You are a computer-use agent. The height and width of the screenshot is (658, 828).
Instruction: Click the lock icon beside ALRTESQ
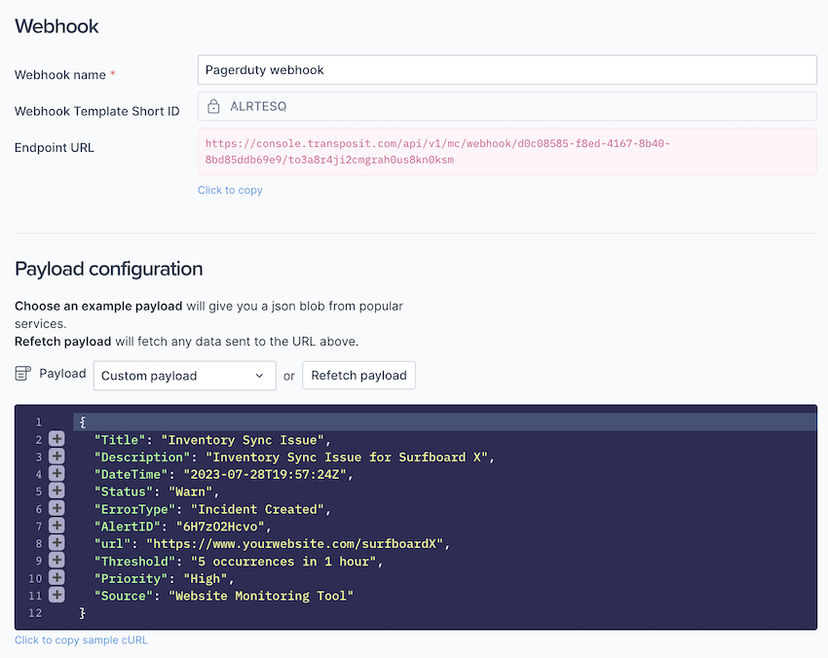[x=213, y=106]
